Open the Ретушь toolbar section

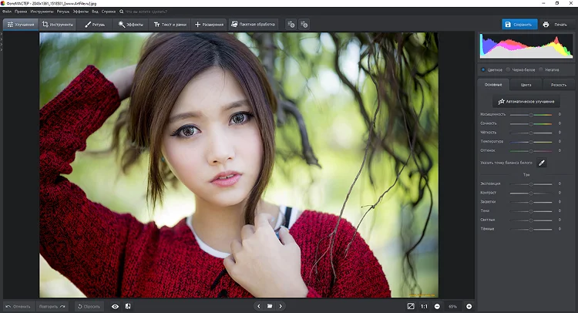(95, 25)
